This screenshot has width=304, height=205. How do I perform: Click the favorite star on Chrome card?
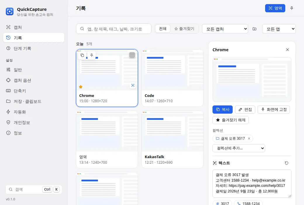[81, 87]
